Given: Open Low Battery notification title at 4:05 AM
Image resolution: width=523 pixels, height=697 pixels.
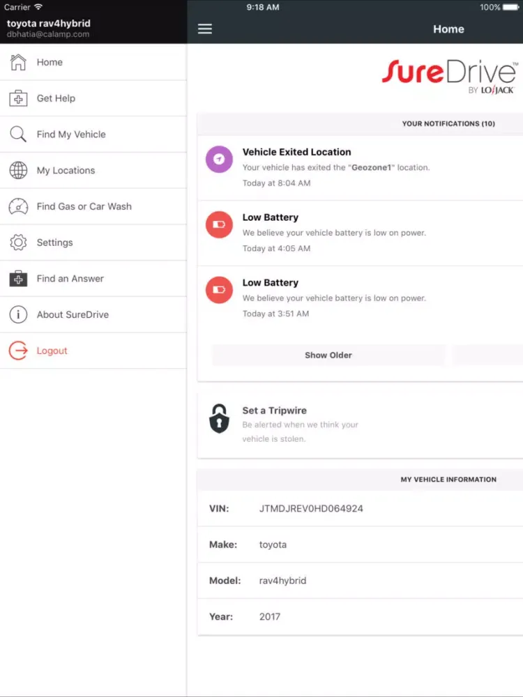Looking at the screenshot, I should pos(271,217).
